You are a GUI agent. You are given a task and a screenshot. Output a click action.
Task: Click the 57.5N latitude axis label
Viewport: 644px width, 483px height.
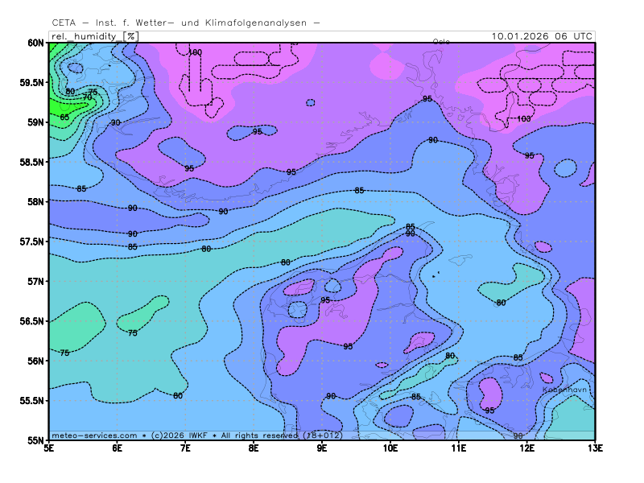pyautogui.click(x=31, y=242)
